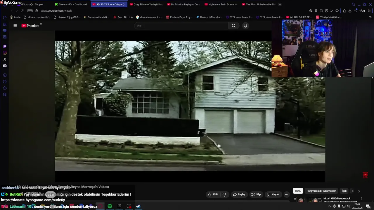Focus the YouTube 'Ara' search field
The height and width of the screenshot is (210, 374).
click(x=181, y=26)
